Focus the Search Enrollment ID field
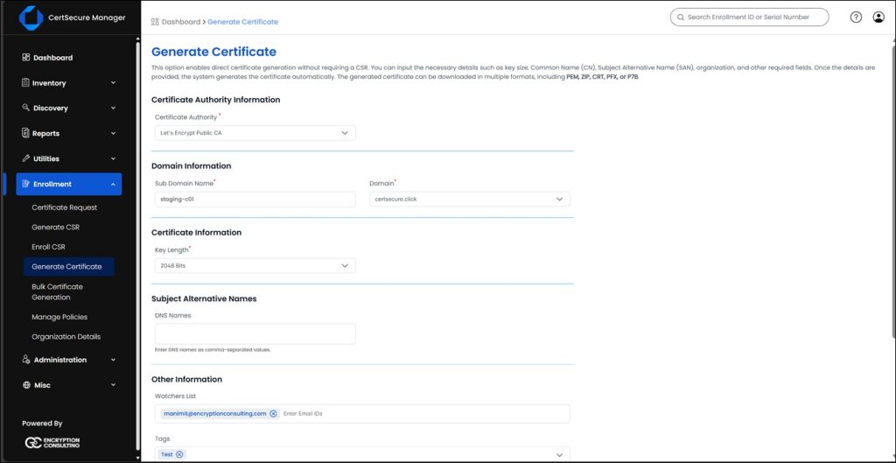Viewport: 896px width, 463px height. (x=749, y=18)
